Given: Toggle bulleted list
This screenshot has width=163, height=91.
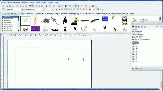Looking at the screenshot, I should tap(81, 9).
